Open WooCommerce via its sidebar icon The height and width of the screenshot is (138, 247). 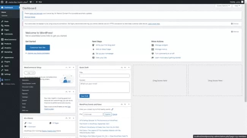click(x=2, y=39)
